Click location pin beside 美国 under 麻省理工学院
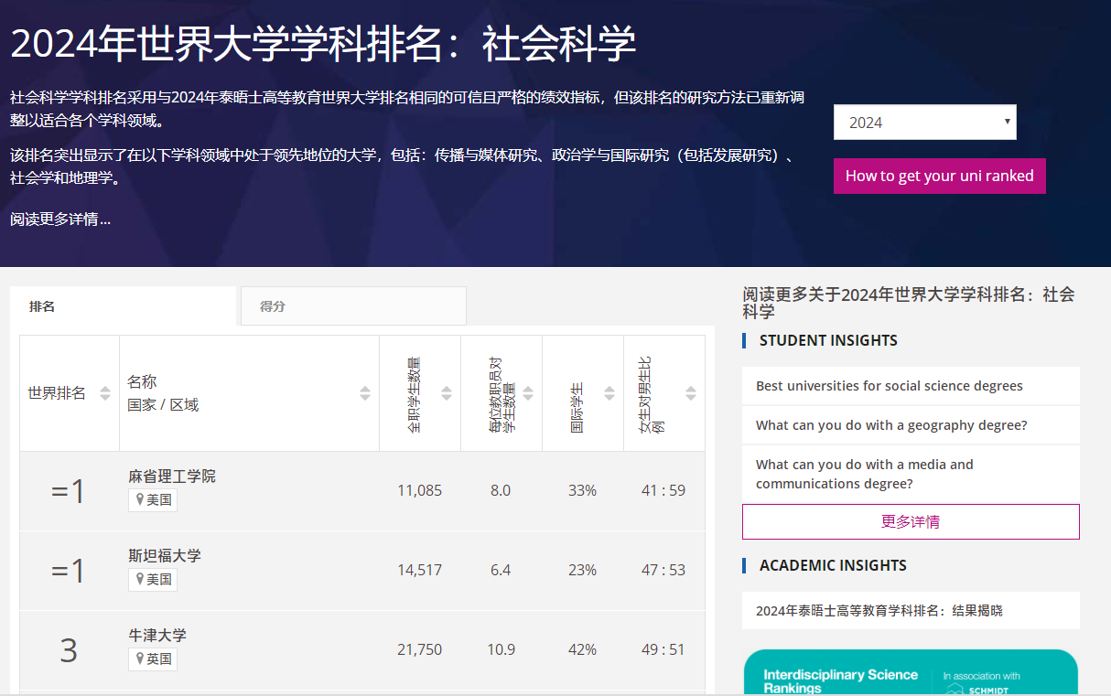 [x=140, y=500]
